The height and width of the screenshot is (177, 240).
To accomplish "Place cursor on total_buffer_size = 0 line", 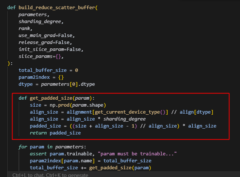I will [x=48, y=70].
